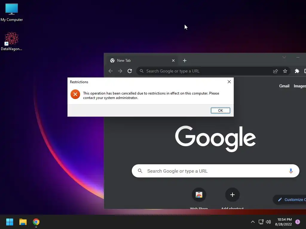Close the Restrictions dialog with X
306x229 pixels.
pos(229,82)
